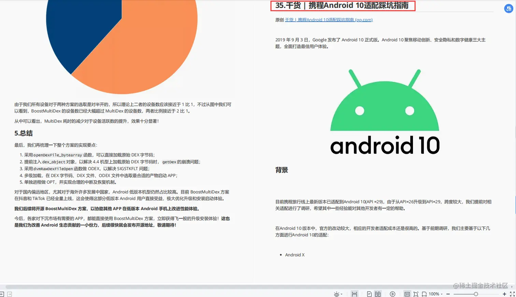Switch to continuous scroll page mode
The image size is (516, 297).
click(355, 294)
